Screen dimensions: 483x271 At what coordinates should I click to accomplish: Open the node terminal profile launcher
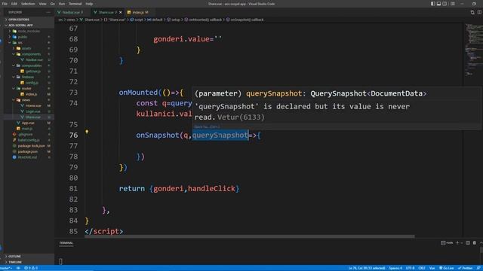pyautogui.click(x=447, y=242)
